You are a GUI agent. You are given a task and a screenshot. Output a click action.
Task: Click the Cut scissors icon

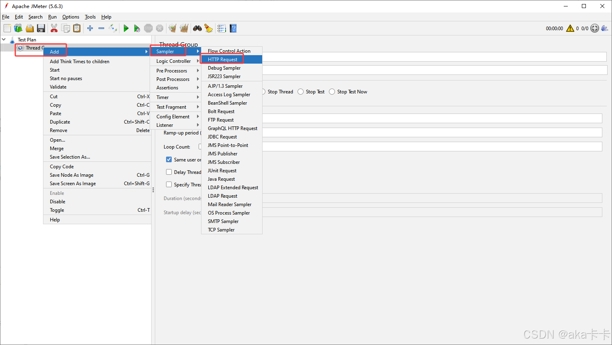[54, 28]
